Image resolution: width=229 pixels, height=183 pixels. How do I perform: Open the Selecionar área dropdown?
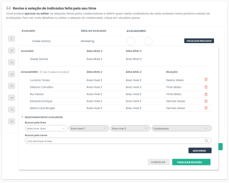(46, 128)
